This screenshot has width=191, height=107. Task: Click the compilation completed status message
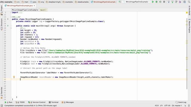[30, 106]
